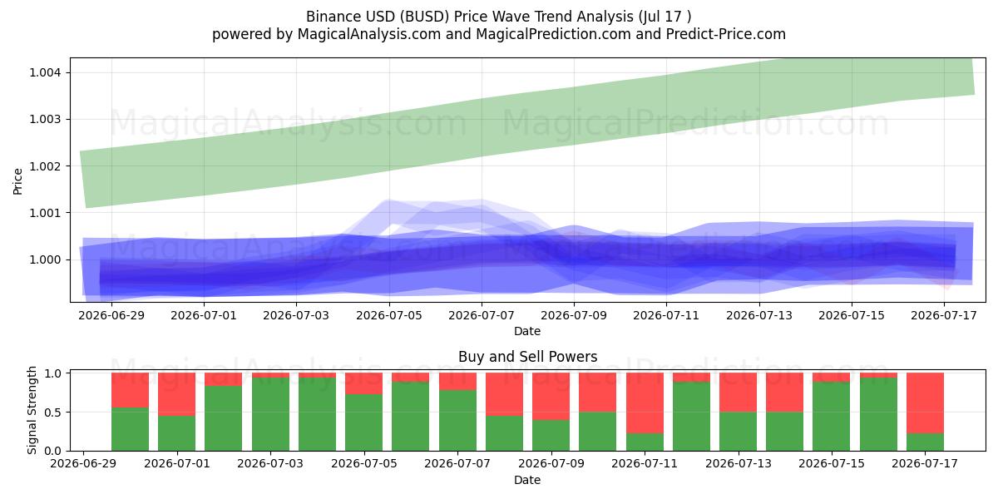This screenshot has height=499, width=998.
Task: Select the 2026-07-11 signal bar's red section
Action: click(645, 403)
